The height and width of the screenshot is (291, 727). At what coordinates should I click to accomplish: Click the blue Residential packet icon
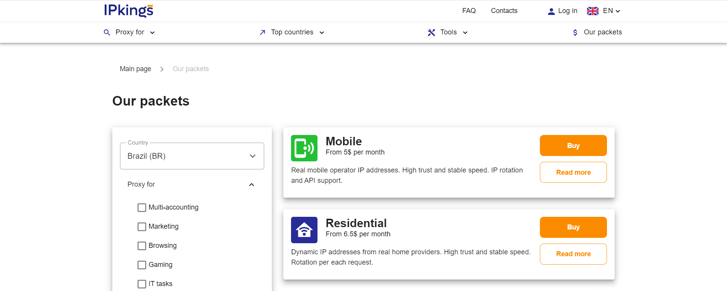pos(304,230)
